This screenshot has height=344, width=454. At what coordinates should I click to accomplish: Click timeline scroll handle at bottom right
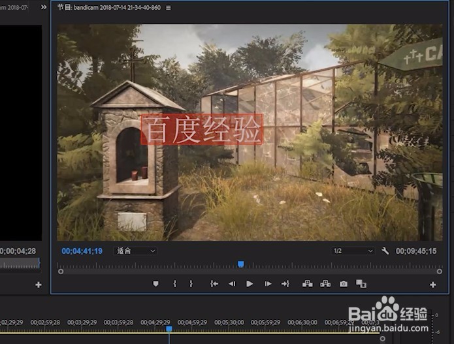click(x=383, y=339)
